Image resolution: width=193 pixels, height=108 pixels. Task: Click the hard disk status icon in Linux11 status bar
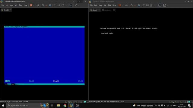(x=66, y=102)
